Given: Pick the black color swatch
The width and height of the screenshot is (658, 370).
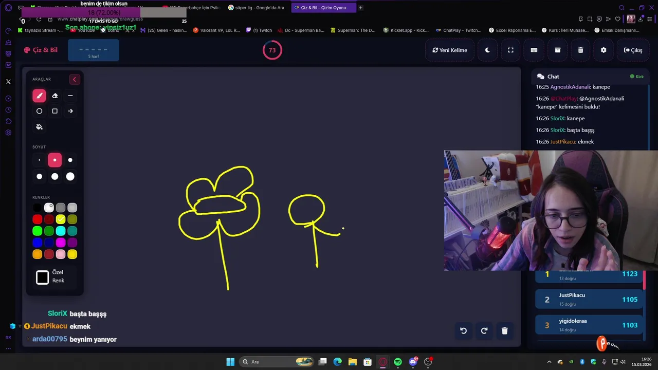Looking at the screenshot, I should coord(38,208).
